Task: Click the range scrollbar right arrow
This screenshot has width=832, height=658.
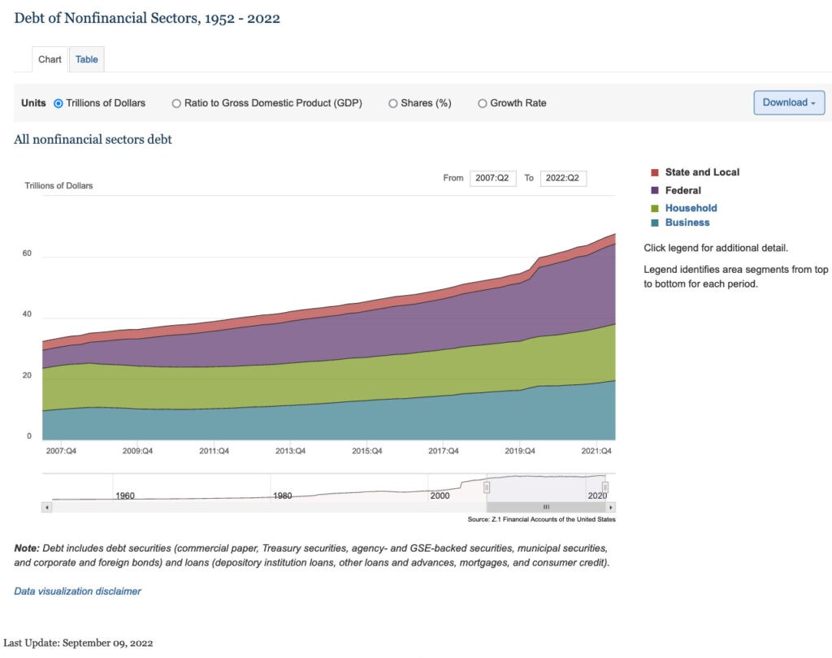Action: point(611,507)
